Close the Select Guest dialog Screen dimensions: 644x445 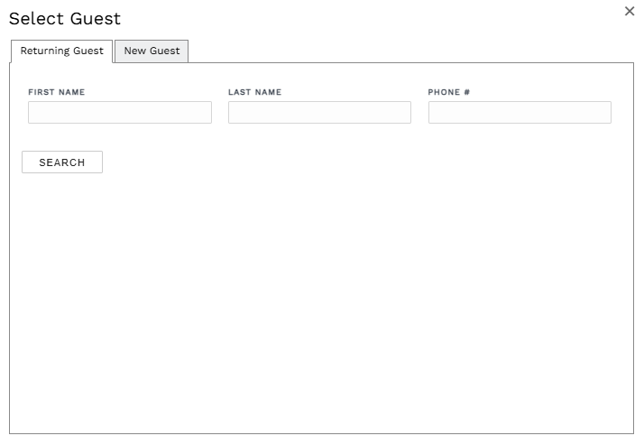click(630, 12)
